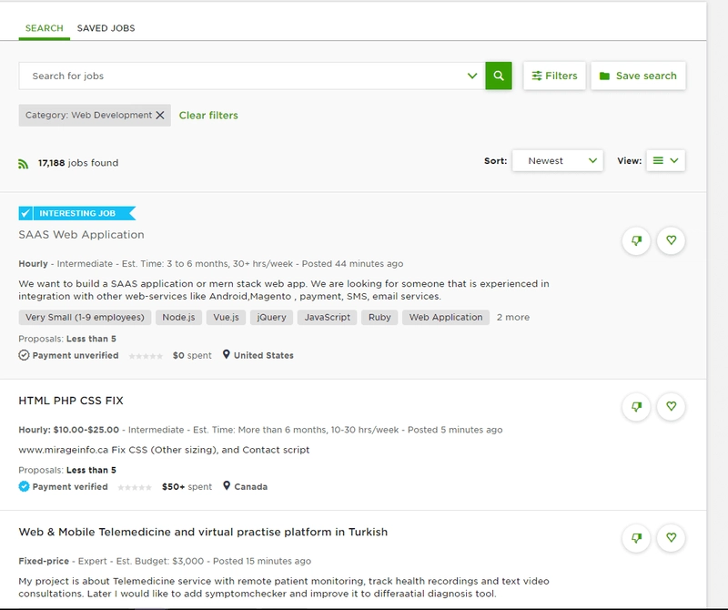Dislike the Telemedicine platform job
Screen dimensions: 728x610
click(x=636, y=538)
